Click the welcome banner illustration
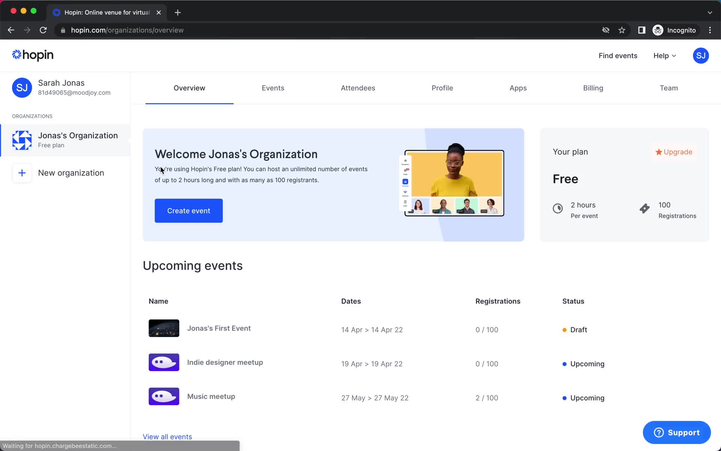The height and width of the screenshot is (451, 721). [x=452, y=180]
